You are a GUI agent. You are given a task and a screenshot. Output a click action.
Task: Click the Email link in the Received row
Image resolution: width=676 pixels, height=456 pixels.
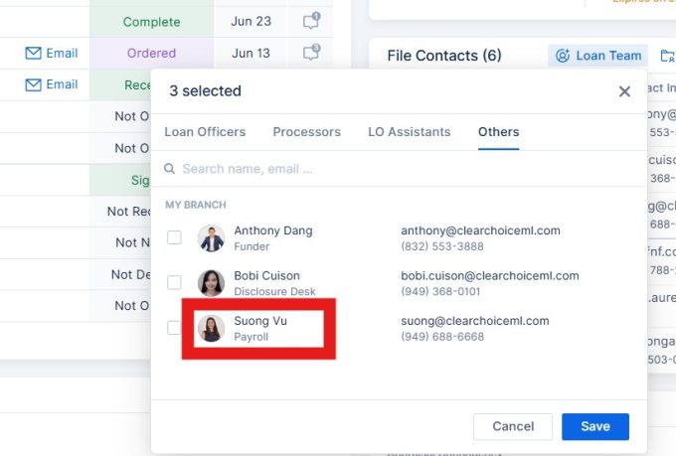point(62,84)
